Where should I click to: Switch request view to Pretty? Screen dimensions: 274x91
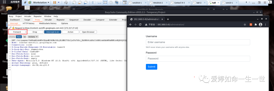12,37
